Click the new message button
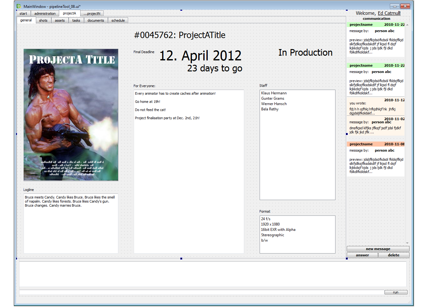This screenshot has width=428, height=307. click(x=378, y=249)
